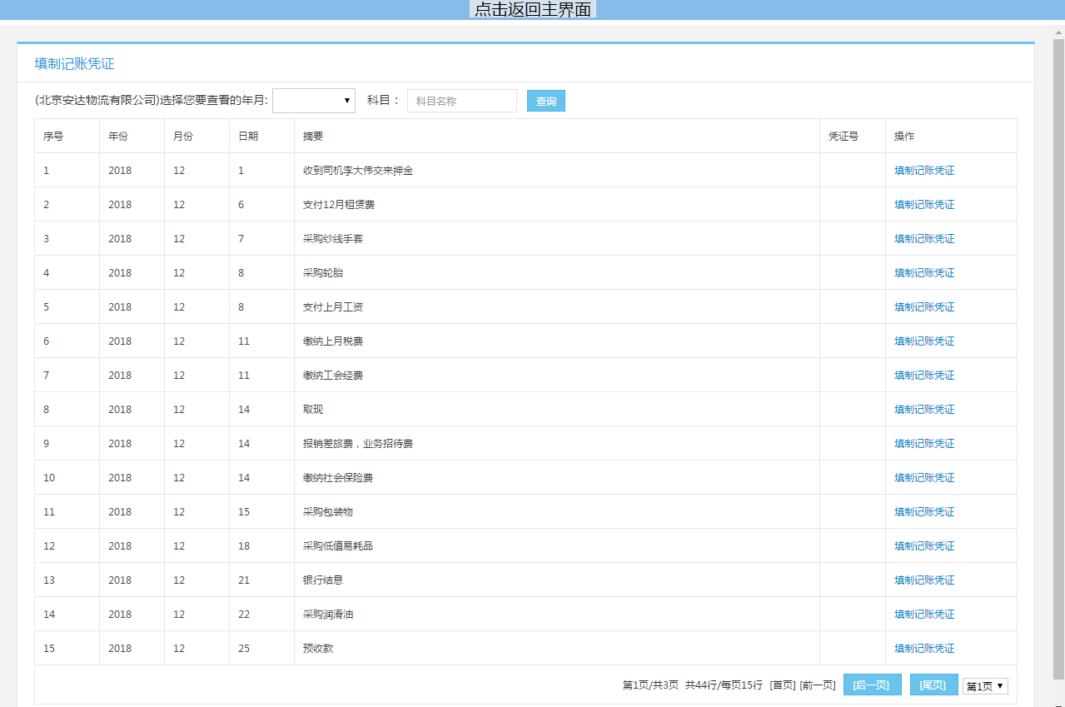Image resolution: width=1065 pixels, height=707 pixels.
Task: Open 填制记账凭证 for 采购纱线手套 row
Action: click(924, 239)
